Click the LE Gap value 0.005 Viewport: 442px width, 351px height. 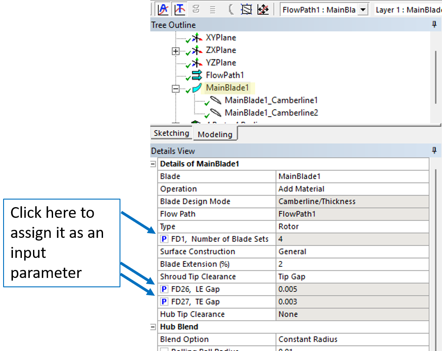pos(352,289)
